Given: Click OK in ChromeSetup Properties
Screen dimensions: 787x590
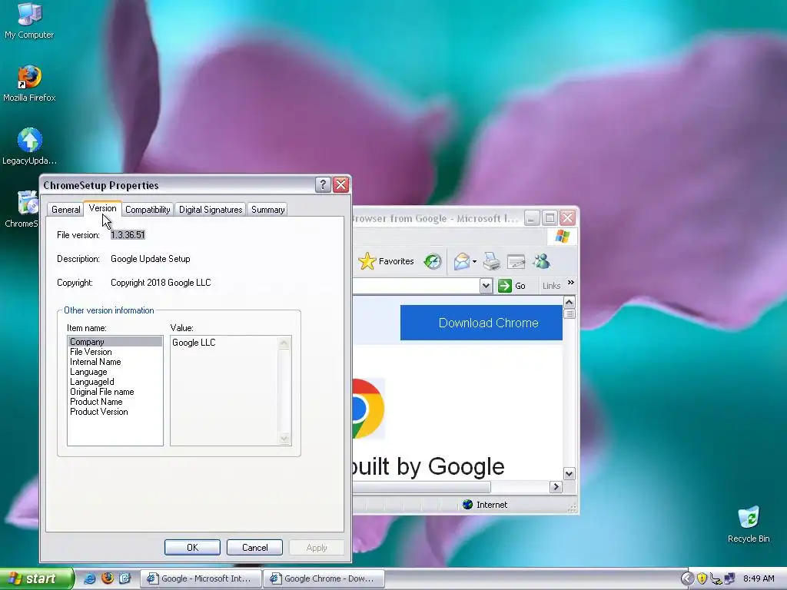Looking at the screenshot, I should (x=192, y=547).
